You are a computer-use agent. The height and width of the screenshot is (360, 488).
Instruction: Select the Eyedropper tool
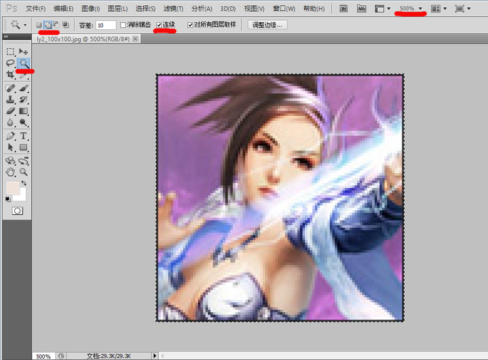[x=23, y=75]
